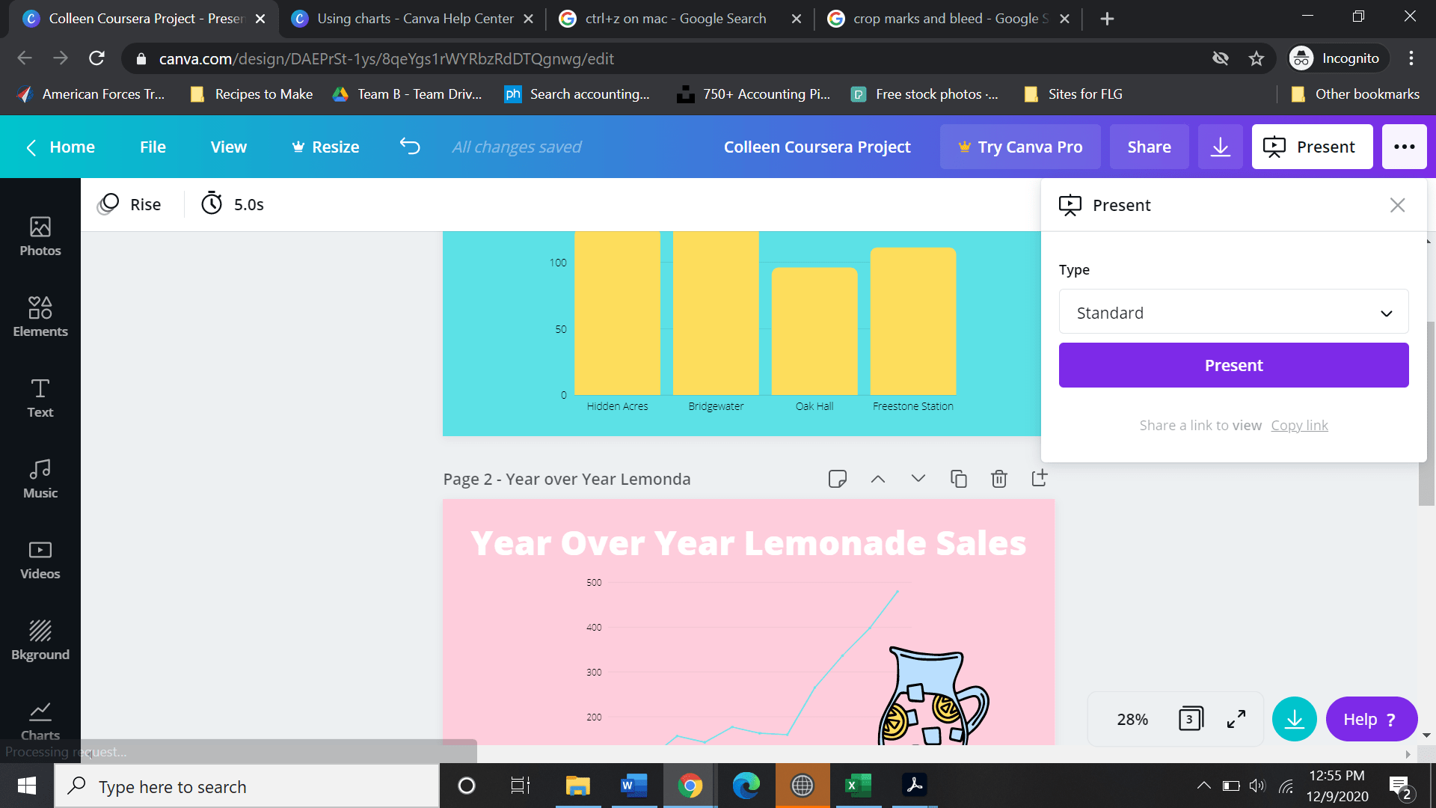Screen dimensions: 1436x808
Task: Open the Charts panel
Action: 40,720
